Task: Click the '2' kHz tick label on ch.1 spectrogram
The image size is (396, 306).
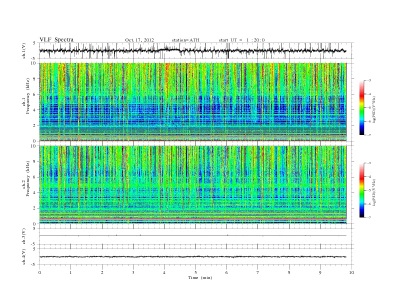Action: pos(35,125)
